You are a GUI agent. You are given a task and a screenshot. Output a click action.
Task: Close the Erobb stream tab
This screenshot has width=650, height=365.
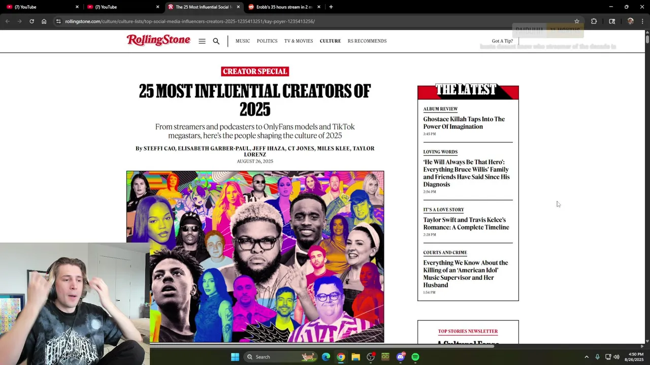319,7
